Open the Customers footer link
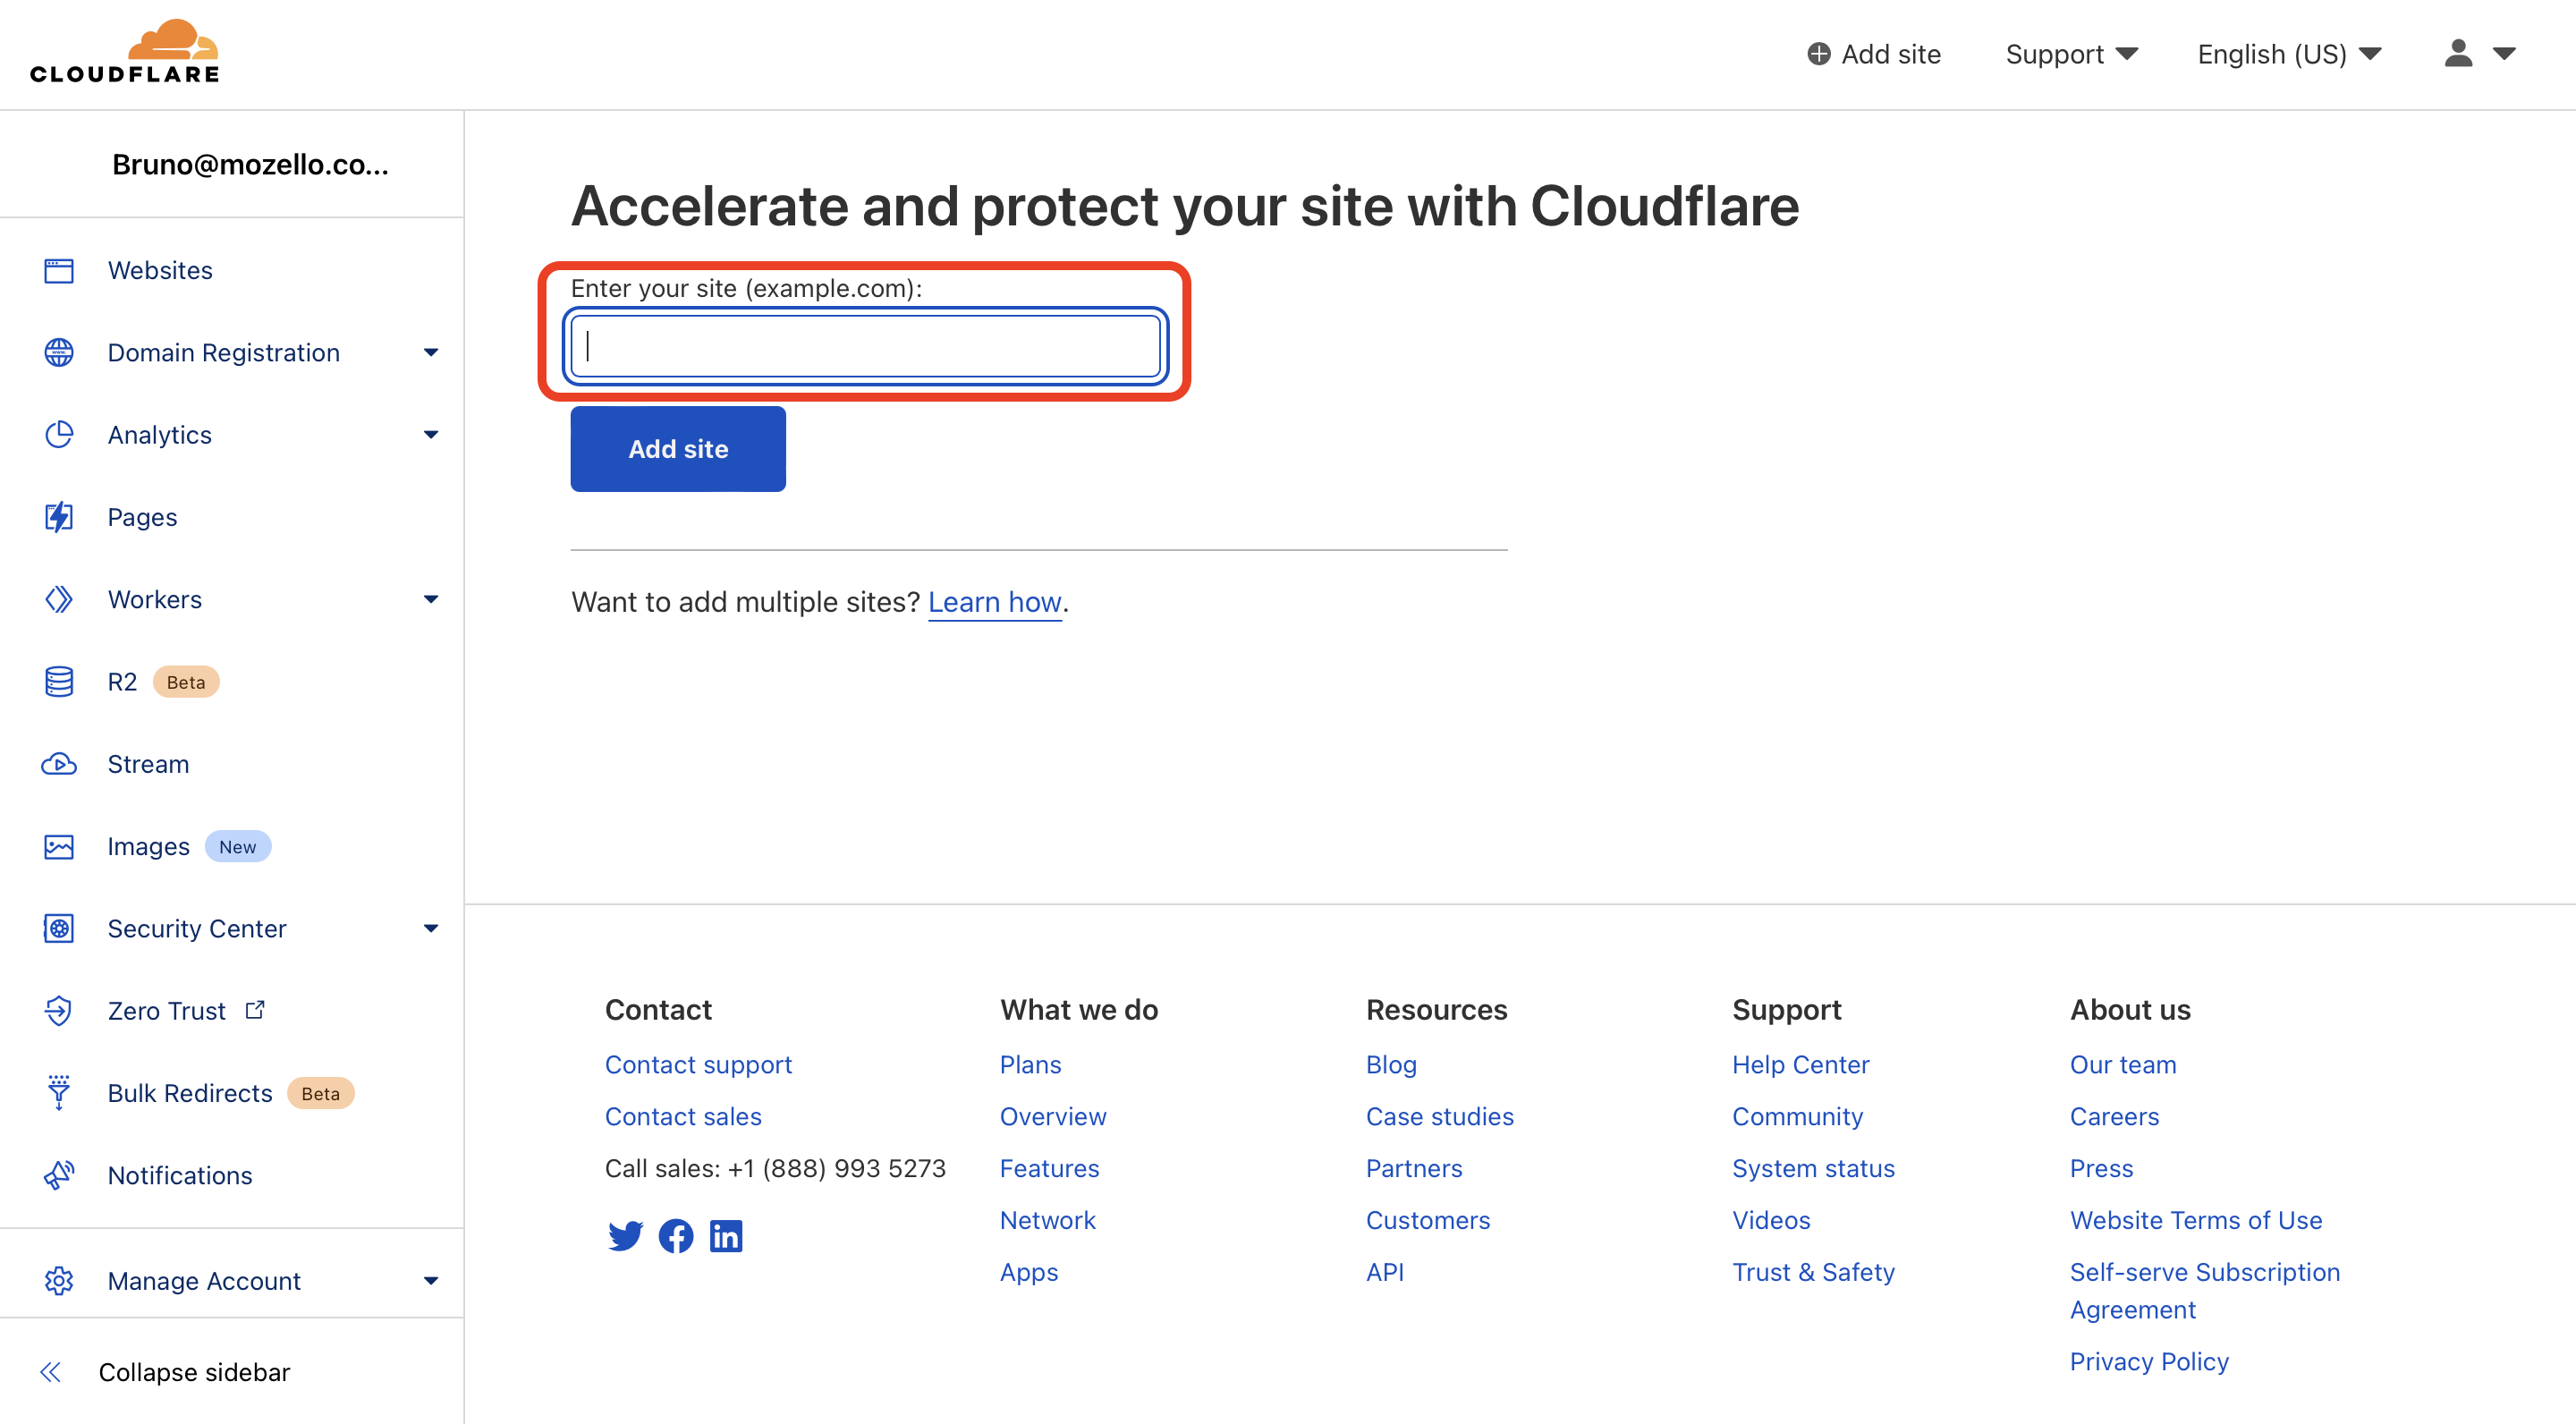 pos(1427,1221)
